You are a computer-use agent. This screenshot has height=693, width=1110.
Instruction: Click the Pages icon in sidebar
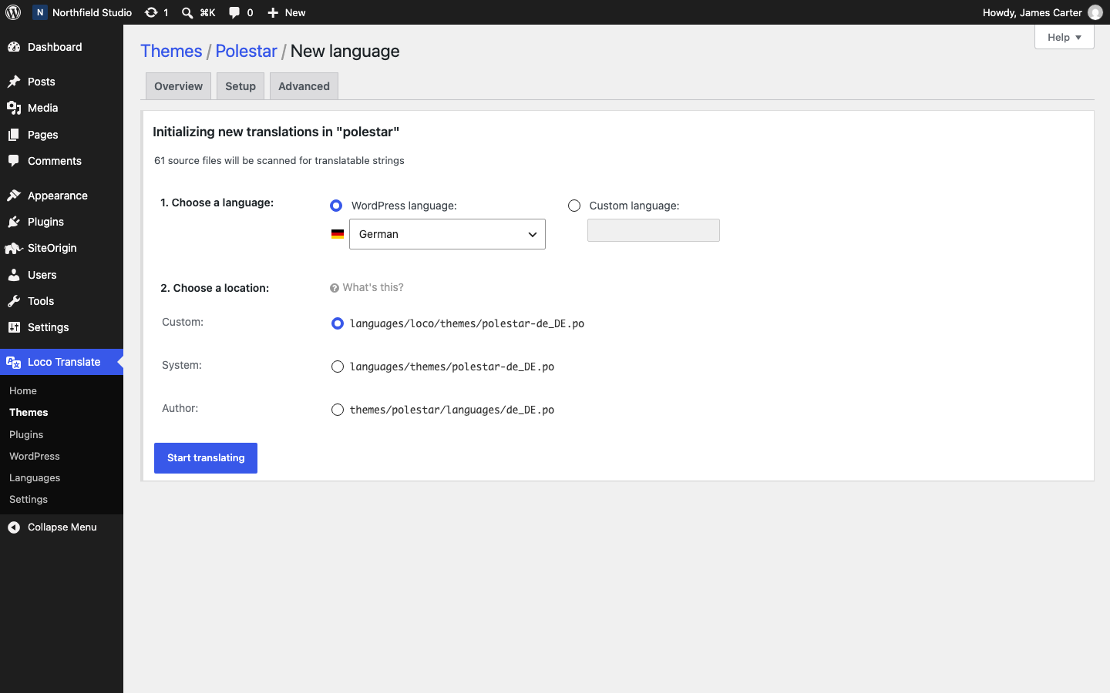(14, 135)
